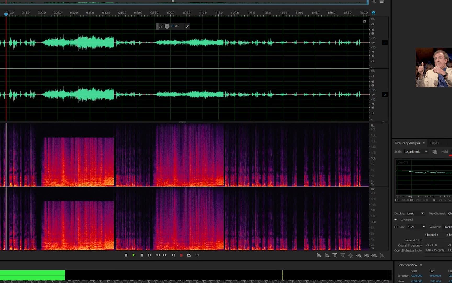452x283 pixels.
Task: Move playhead to next marker
Action: pyautogui.click(x=173, y=255)
